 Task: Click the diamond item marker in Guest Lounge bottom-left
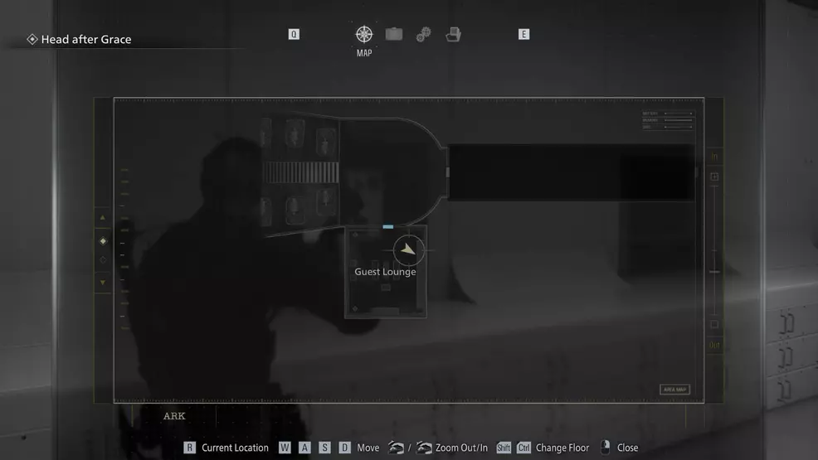[355, 308]
